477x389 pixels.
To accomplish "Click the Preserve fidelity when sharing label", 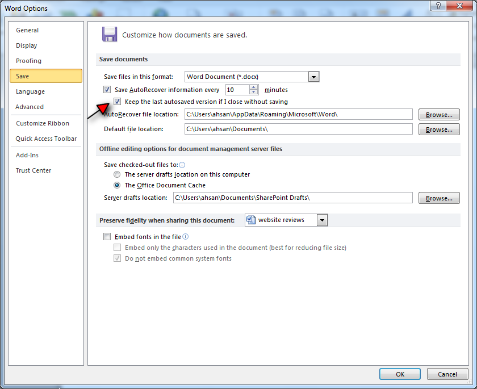I will click(167, 220).
